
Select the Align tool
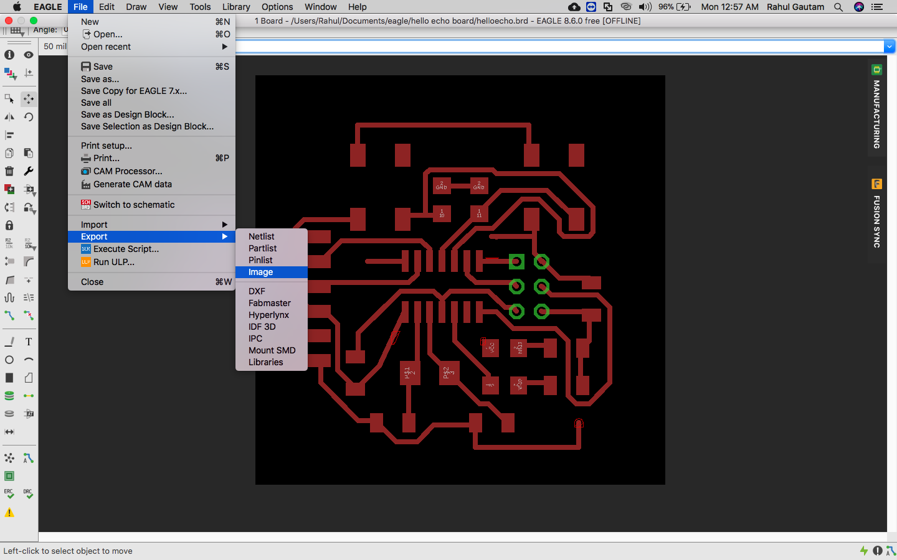pos(9,135)
